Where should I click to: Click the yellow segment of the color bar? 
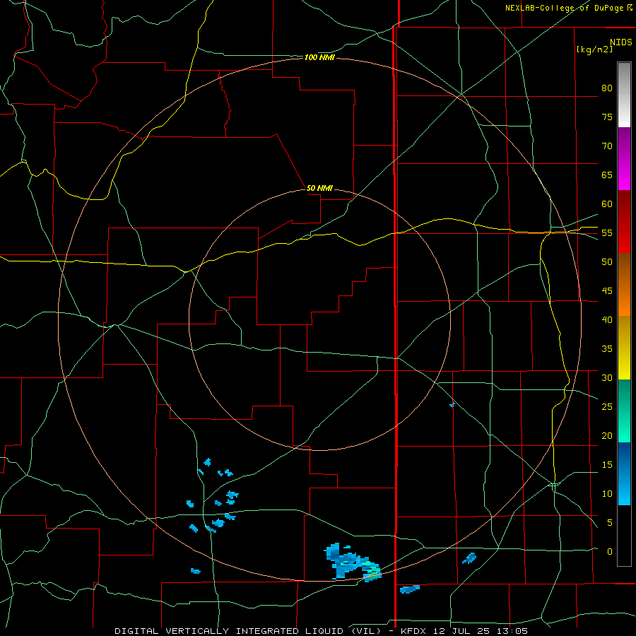pyautogui.click(x=624, y=348)
